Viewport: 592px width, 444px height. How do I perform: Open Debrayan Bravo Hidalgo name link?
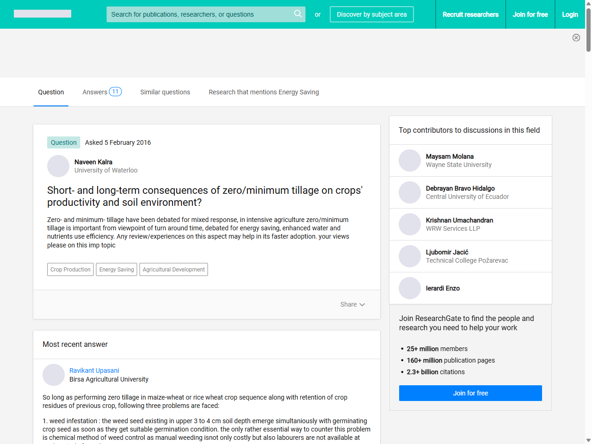[460, 188]
